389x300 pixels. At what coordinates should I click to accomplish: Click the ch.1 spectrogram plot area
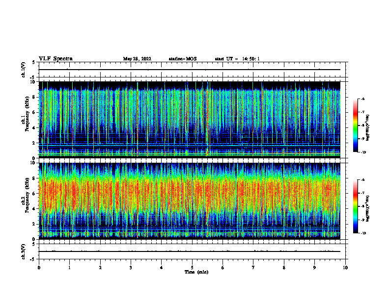tap(190, 120)
